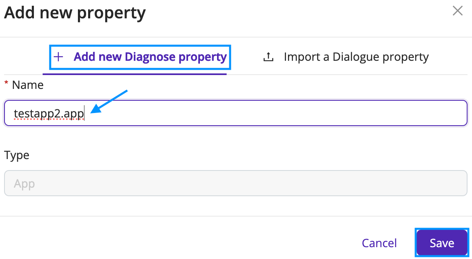Click the word Dialogue in the import tab
The height and width of the screenshot is (259, 472).
[354, 57]
